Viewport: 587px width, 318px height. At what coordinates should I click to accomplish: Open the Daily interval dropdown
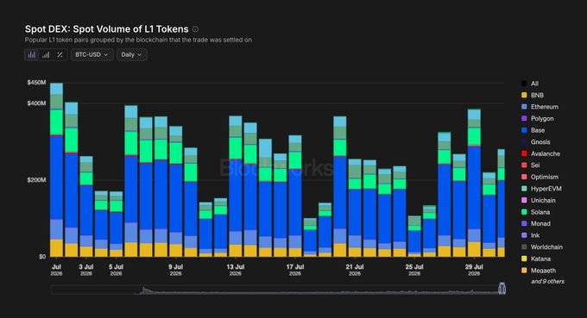point(132,54)
